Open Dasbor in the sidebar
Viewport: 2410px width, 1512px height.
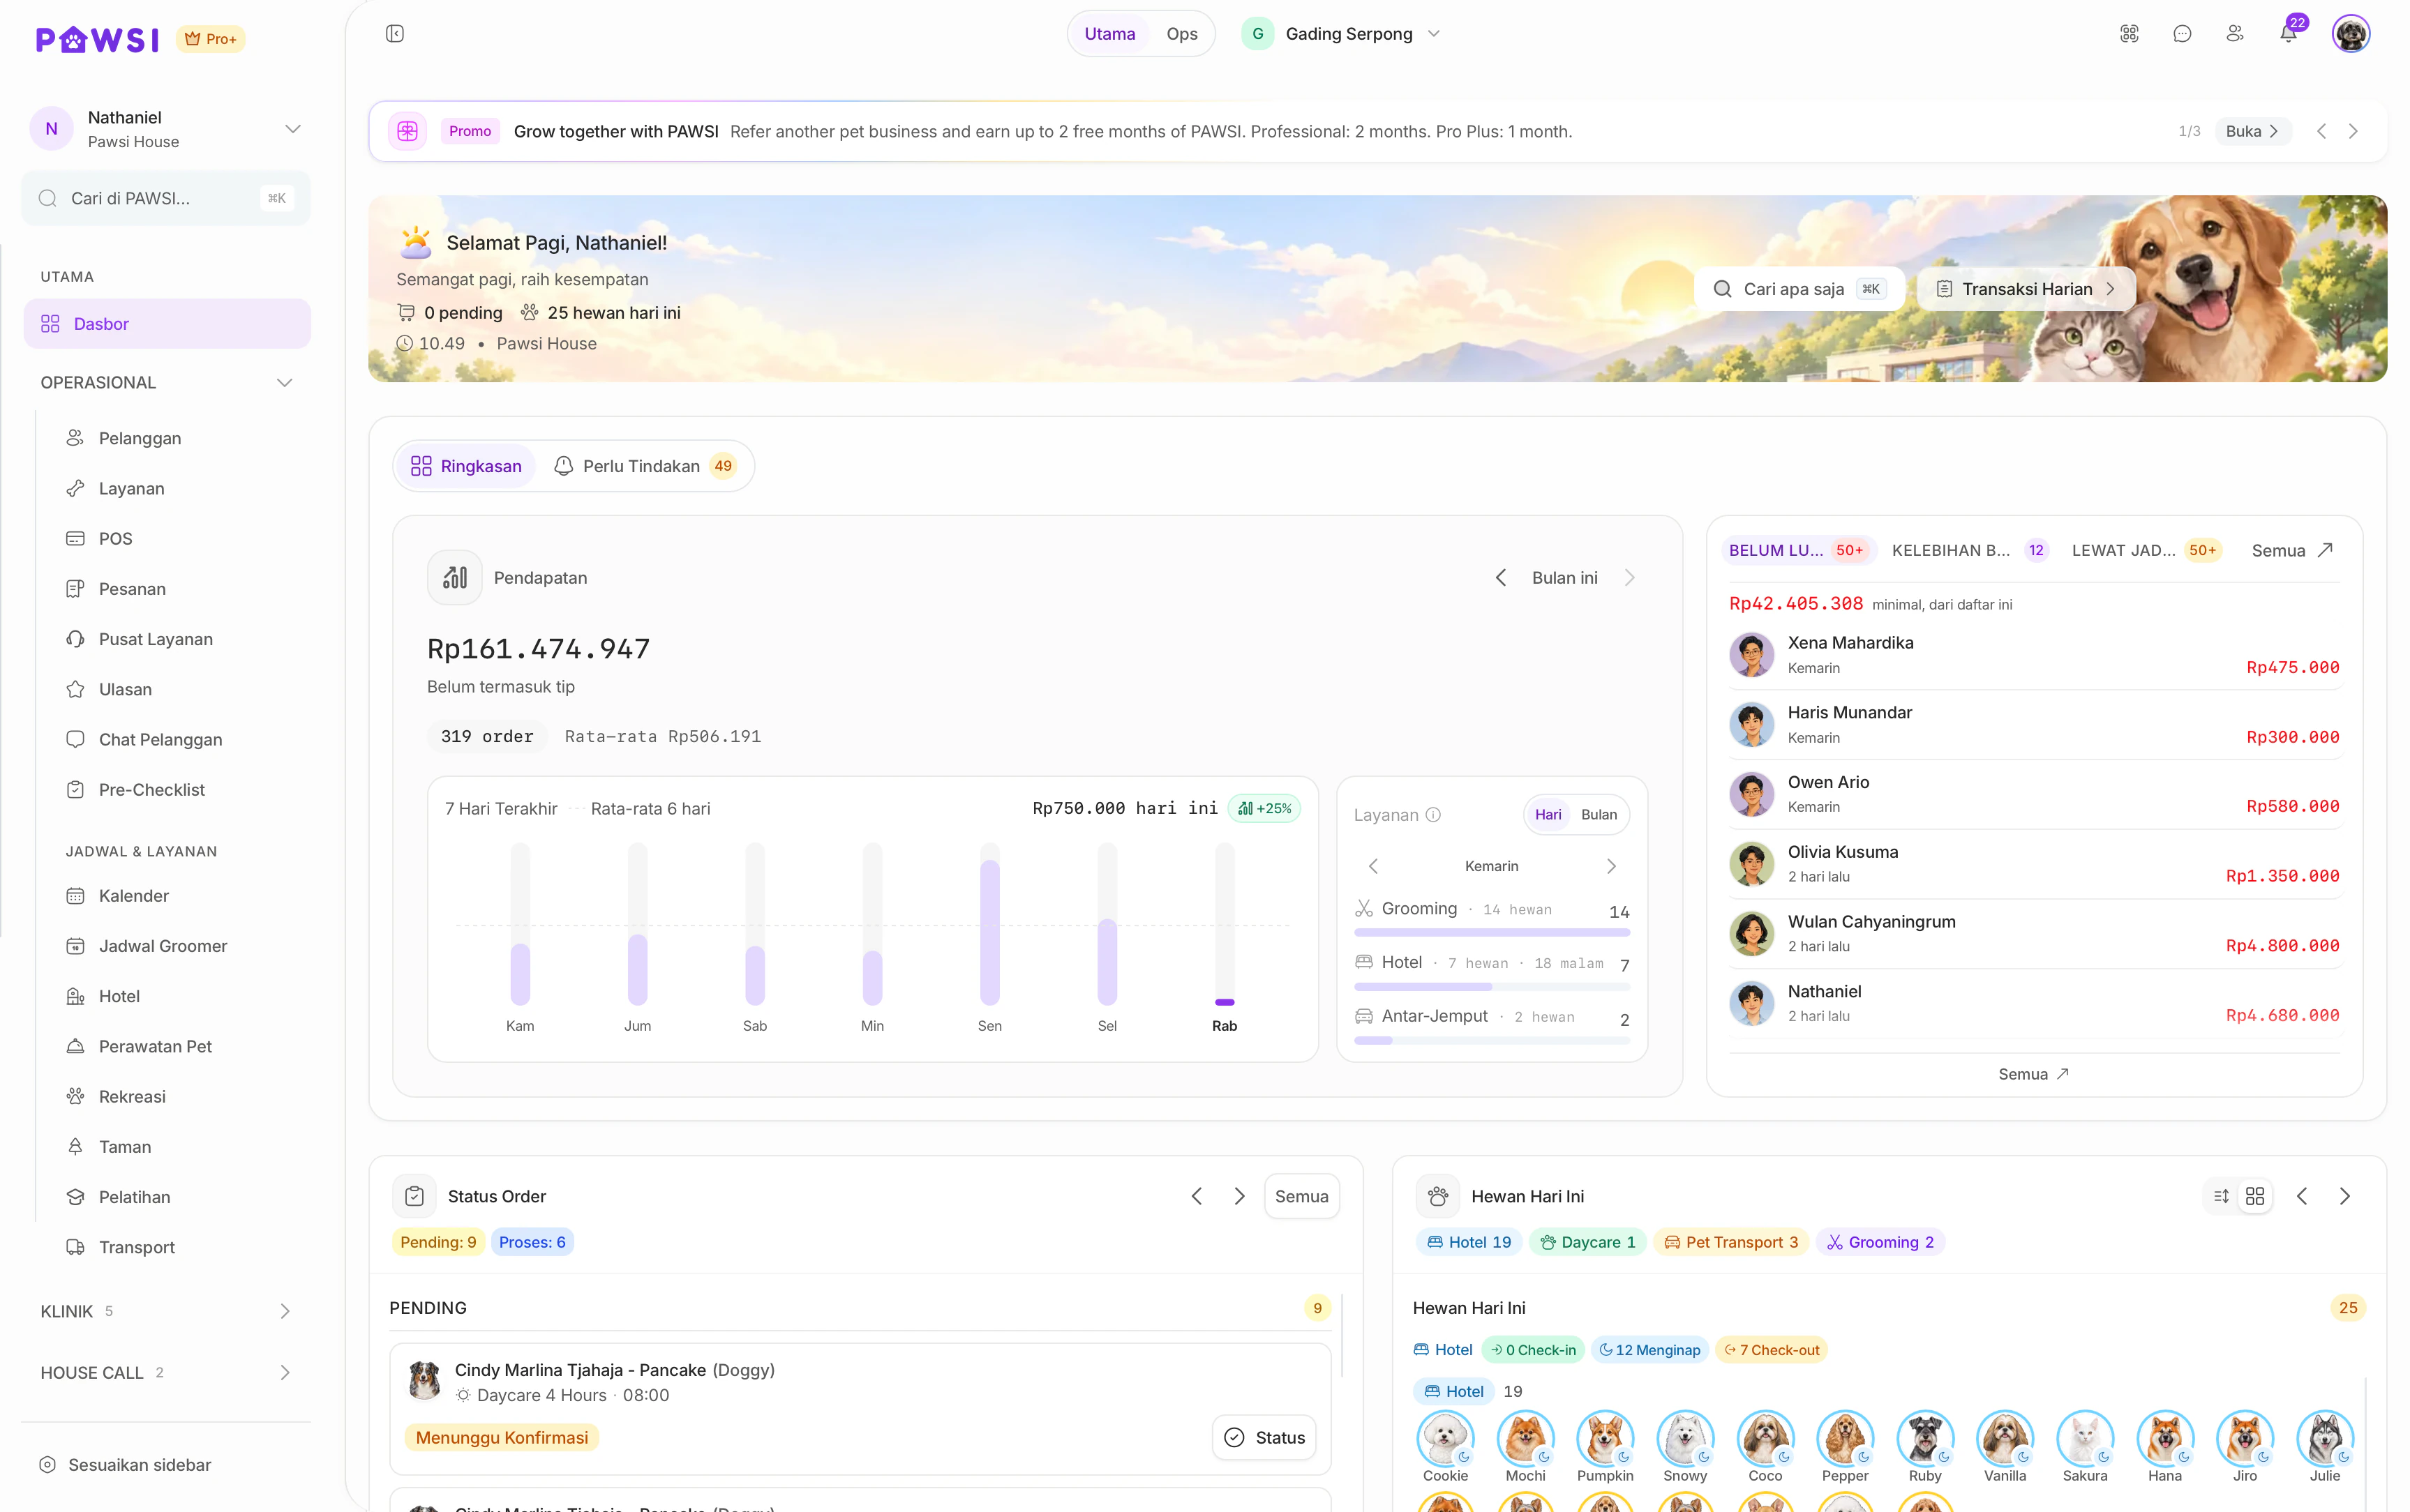[x=167, y=324]
